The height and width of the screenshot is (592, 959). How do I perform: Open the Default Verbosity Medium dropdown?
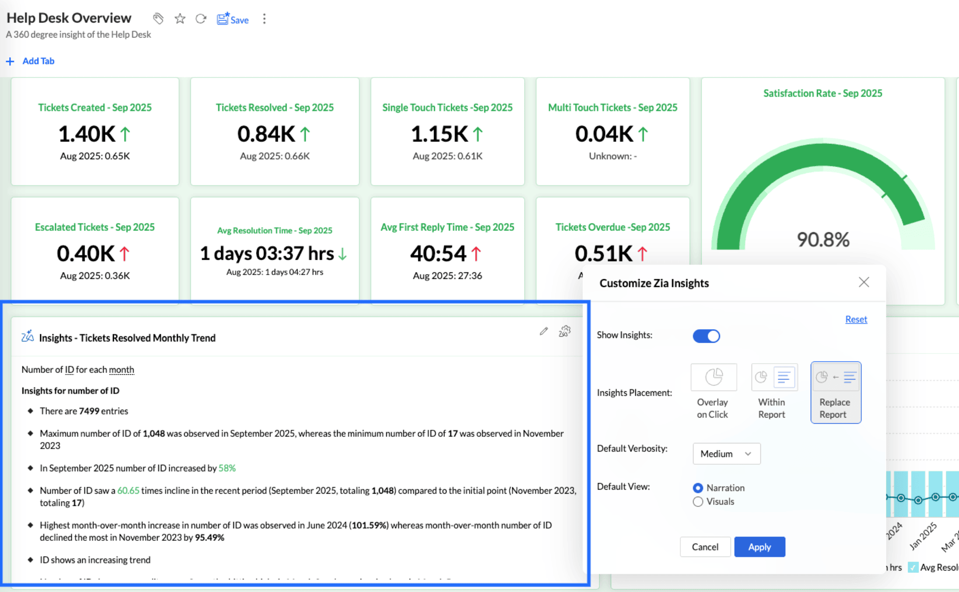click(726, 454)
